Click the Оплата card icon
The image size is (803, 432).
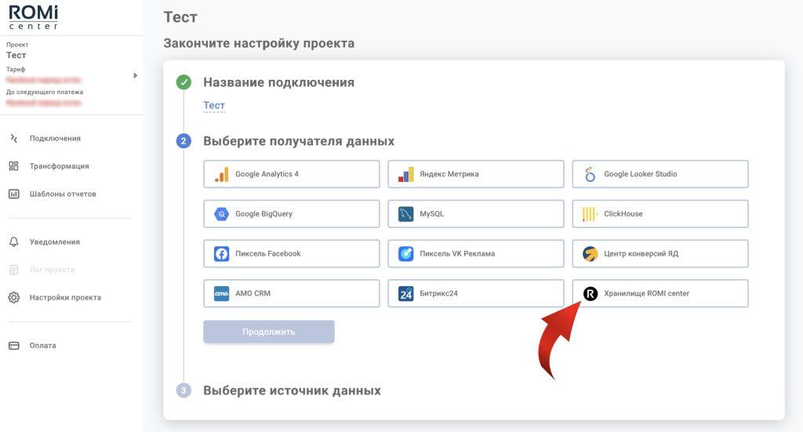pos(14,346)
